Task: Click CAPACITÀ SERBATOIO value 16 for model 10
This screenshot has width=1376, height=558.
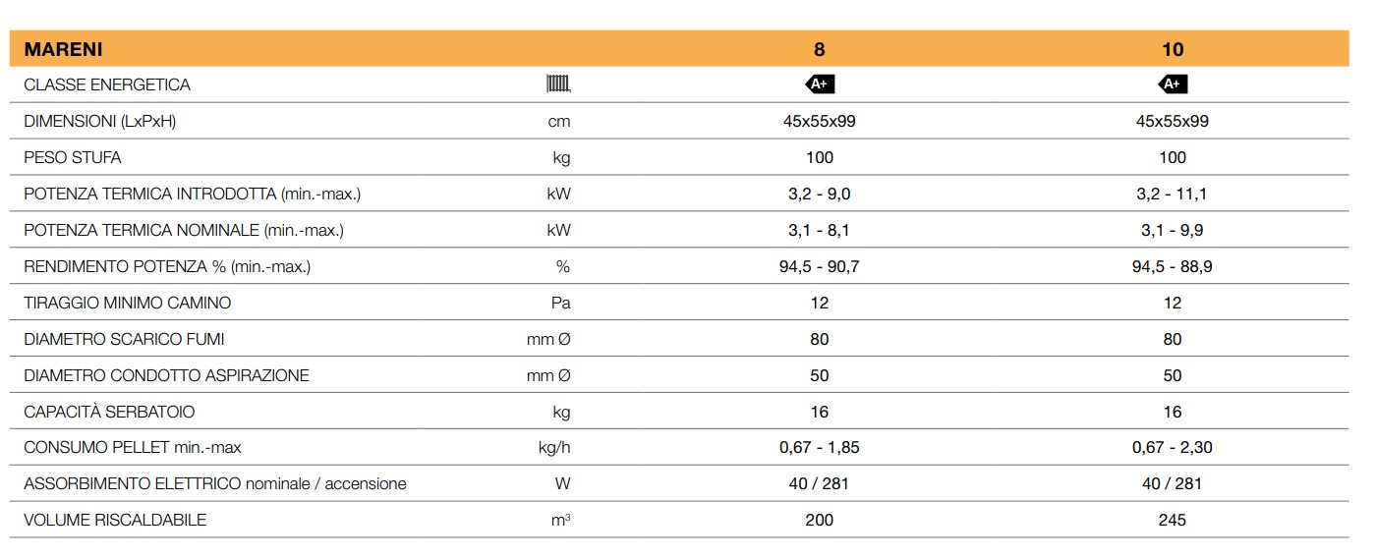Action: pyautogui.click(x=1173, y=412)
